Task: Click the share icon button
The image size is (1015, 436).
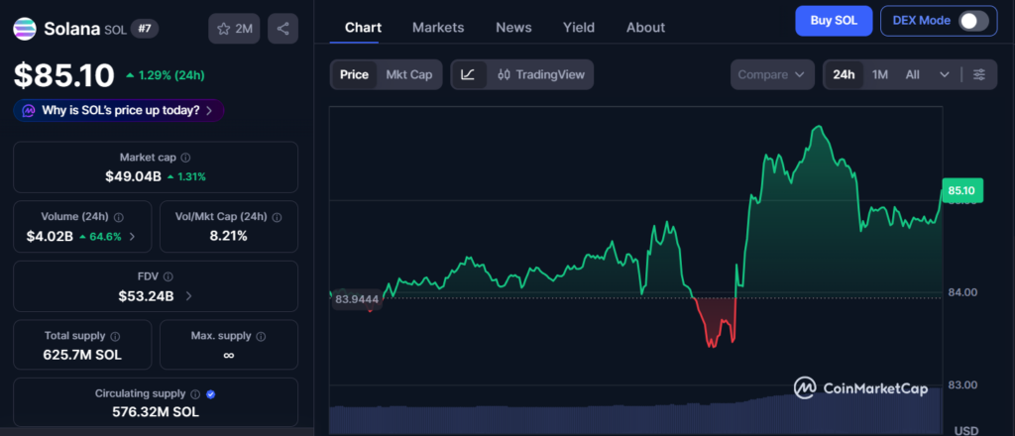Action: [x=282, y=29]
